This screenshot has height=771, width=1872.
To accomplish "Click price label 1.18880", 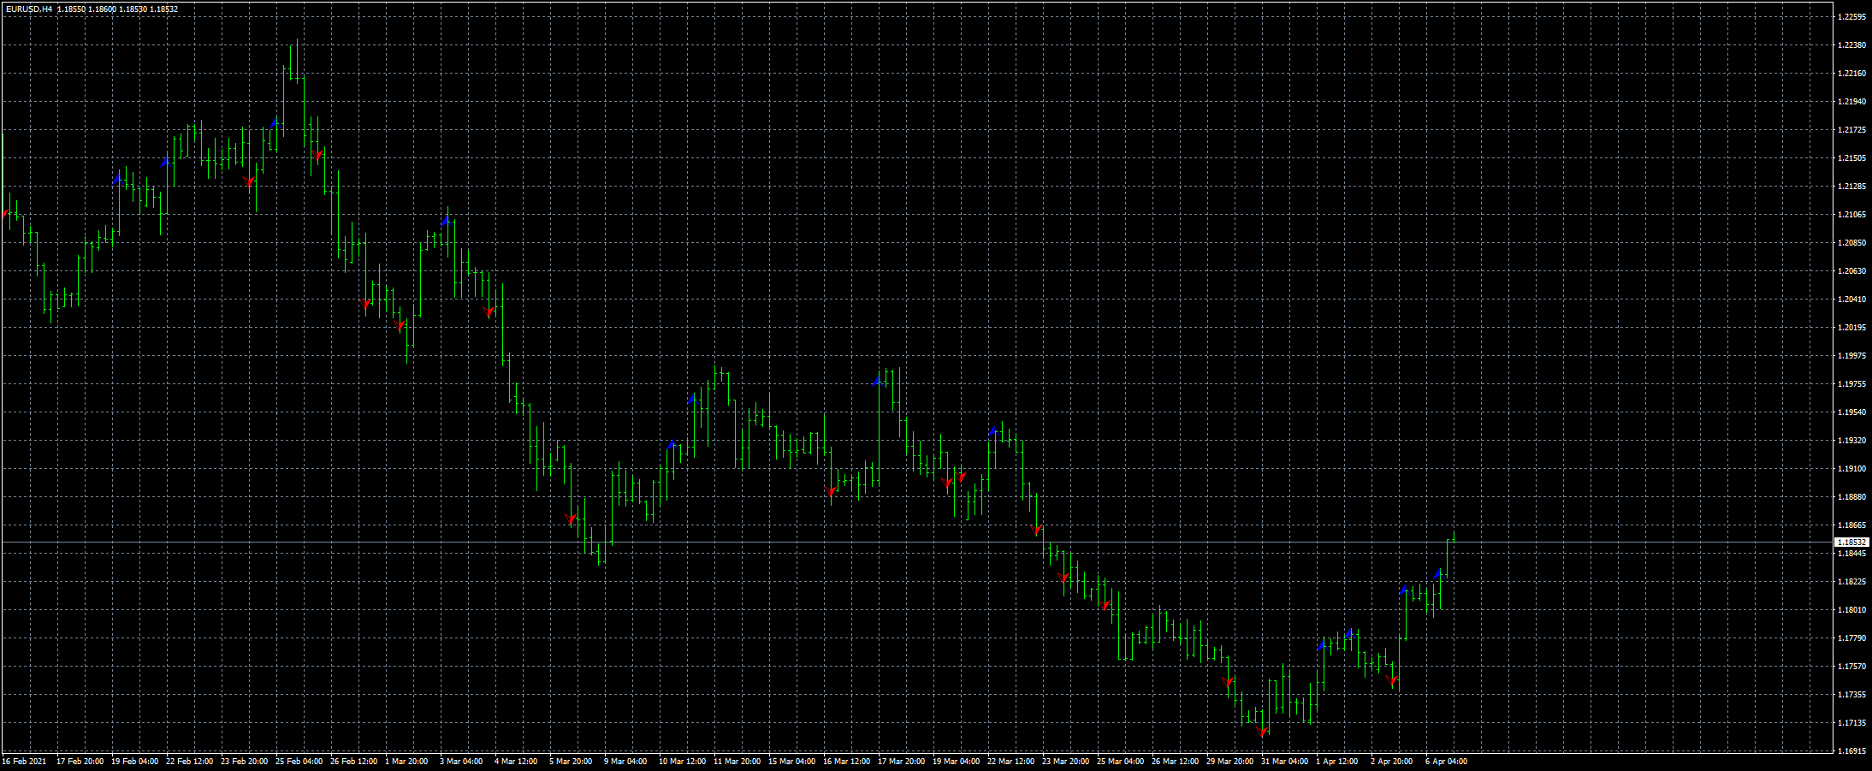I will pos(1851,496).
